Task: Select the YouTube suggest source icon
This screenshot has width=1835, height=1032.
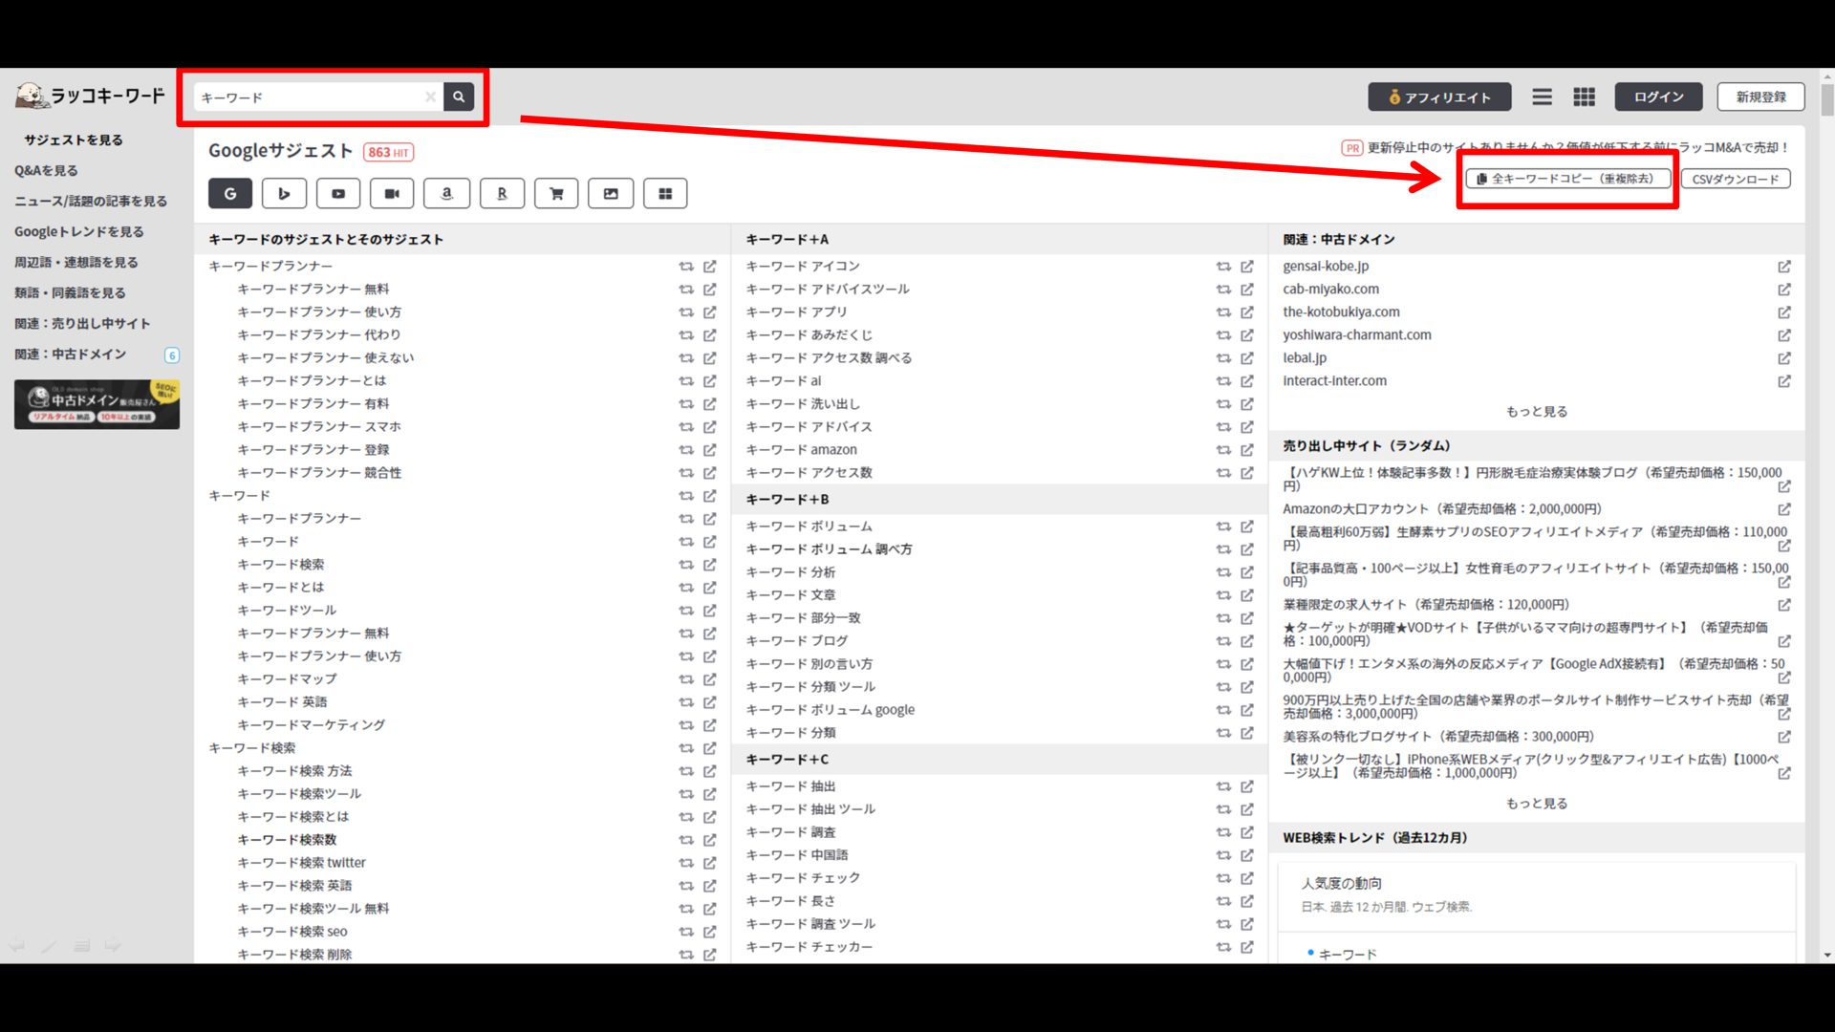Action: coord(338,193)
